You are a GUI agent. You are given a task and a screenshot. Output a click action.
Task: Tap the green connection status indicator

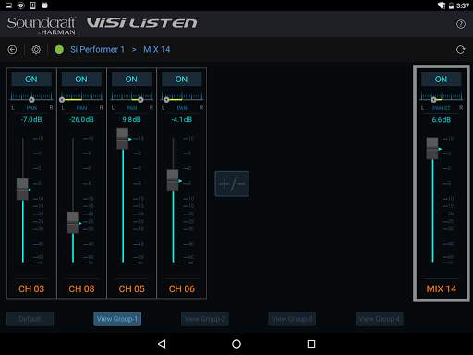click(59, 49)
